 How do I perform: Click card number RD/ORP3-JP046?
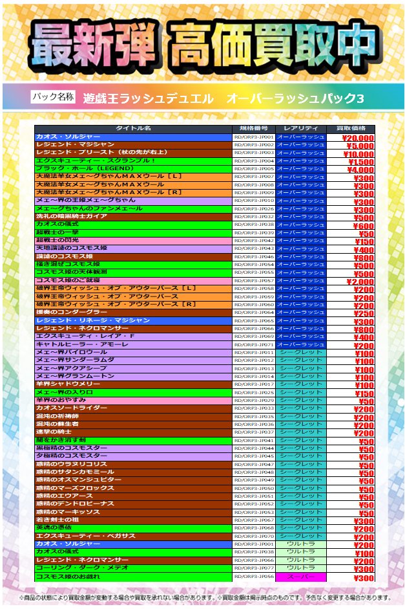[x=253, y=257]
